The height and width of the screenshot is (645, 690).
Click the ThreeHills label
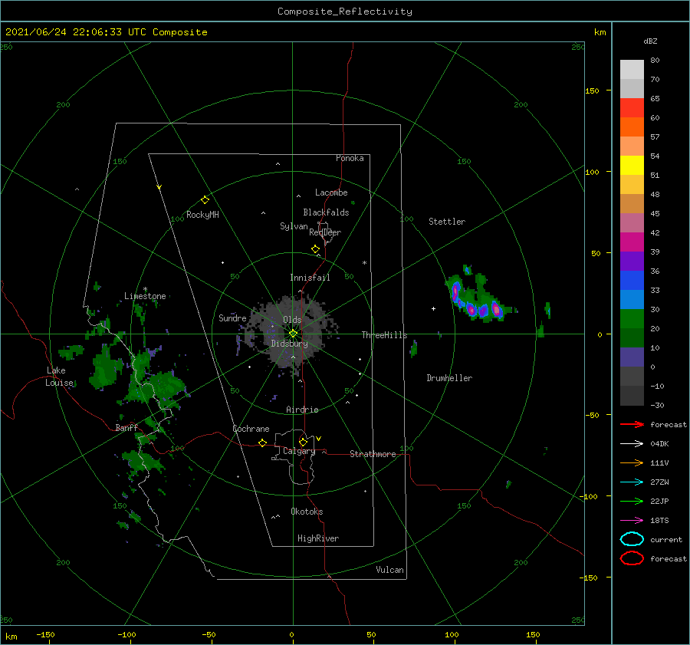[x=385, y=335]
